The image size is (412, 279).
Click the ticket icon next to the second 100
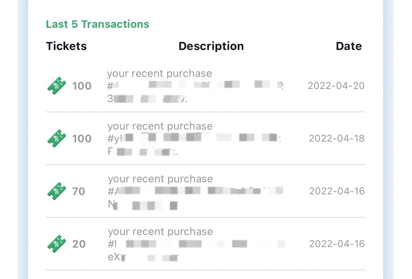[x=57, y=139]
